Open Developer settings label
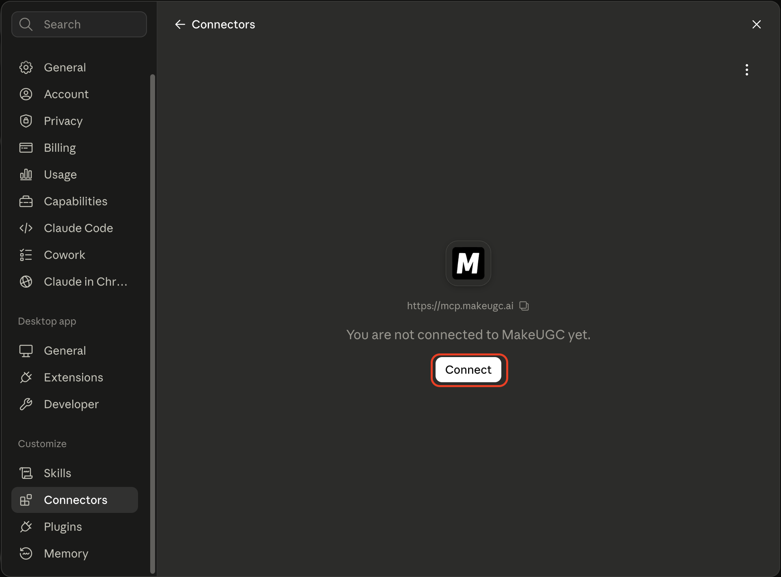The height and width of the screenshot is (577, 781). point(71,404)
